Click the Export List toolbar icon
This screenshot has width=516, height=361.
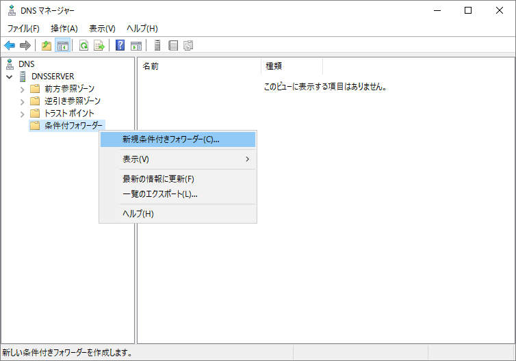click(x=99, y=46)
